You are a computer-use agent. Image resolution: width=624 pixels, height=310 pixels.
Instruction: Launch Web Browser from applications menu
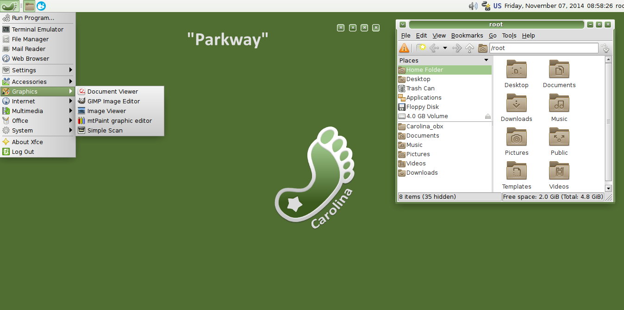tap(37, 58)
